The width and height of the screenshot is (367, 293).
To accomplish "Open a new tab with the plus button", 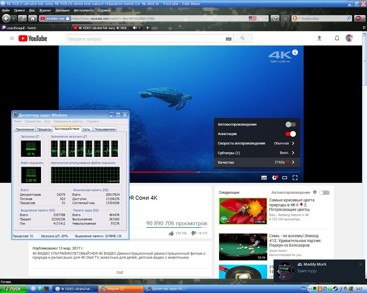I will coord(148,28).
